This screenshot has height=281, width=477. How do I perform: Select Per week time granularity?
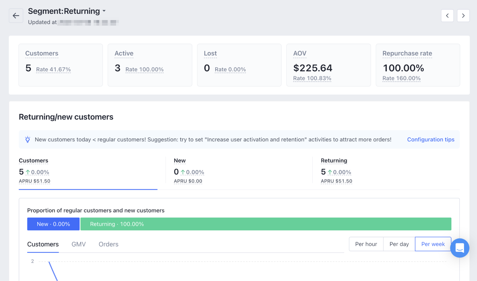tap(433, 244)
